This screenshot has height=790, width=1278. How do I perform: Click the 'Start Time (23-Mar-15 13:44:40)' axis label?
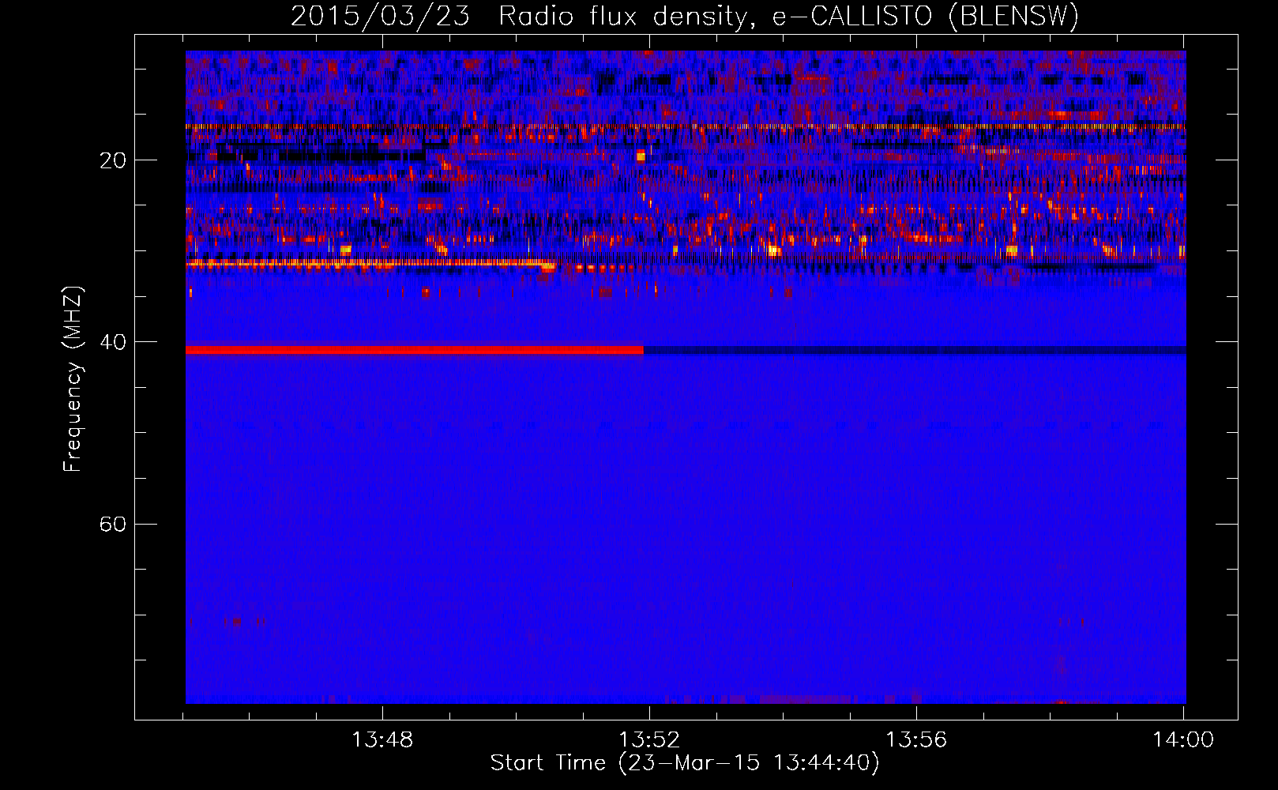point(685,763)
